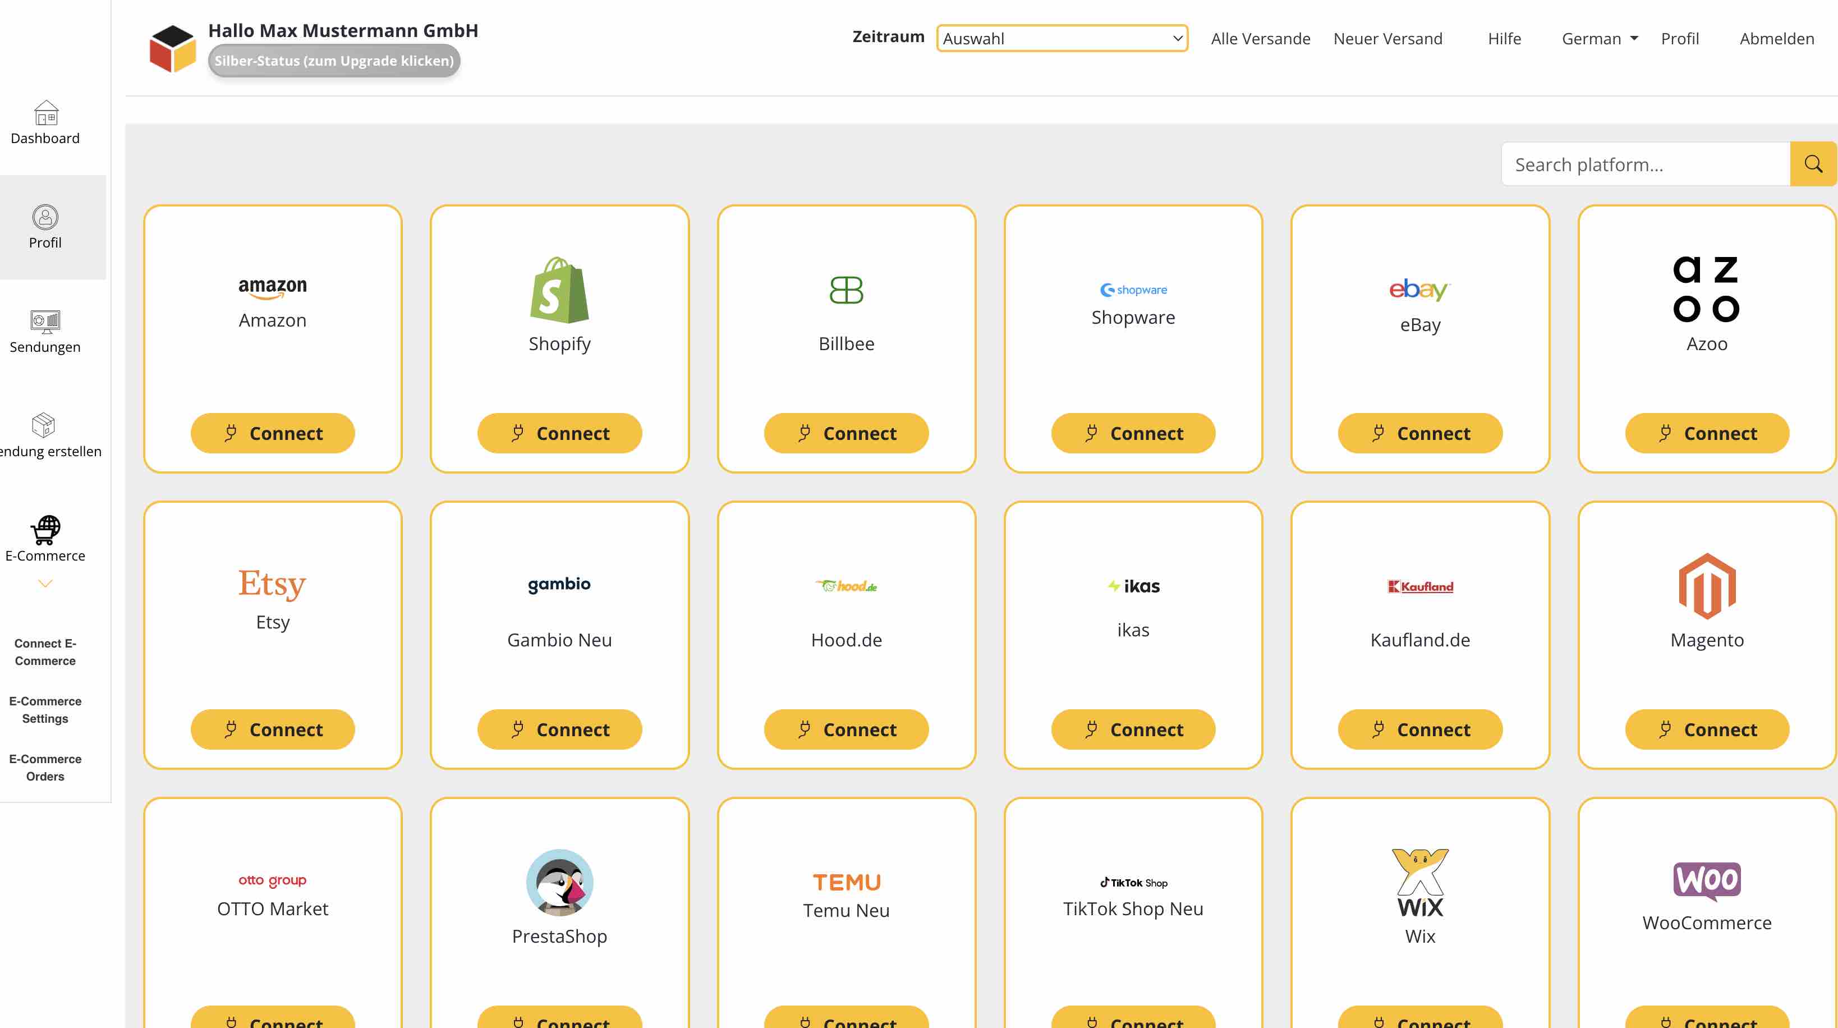This screenshot has width=1838, height=1028.
Task: Open Neuer Versand in top navigation
Action: pyautogui.click(x=1388, y=39)
